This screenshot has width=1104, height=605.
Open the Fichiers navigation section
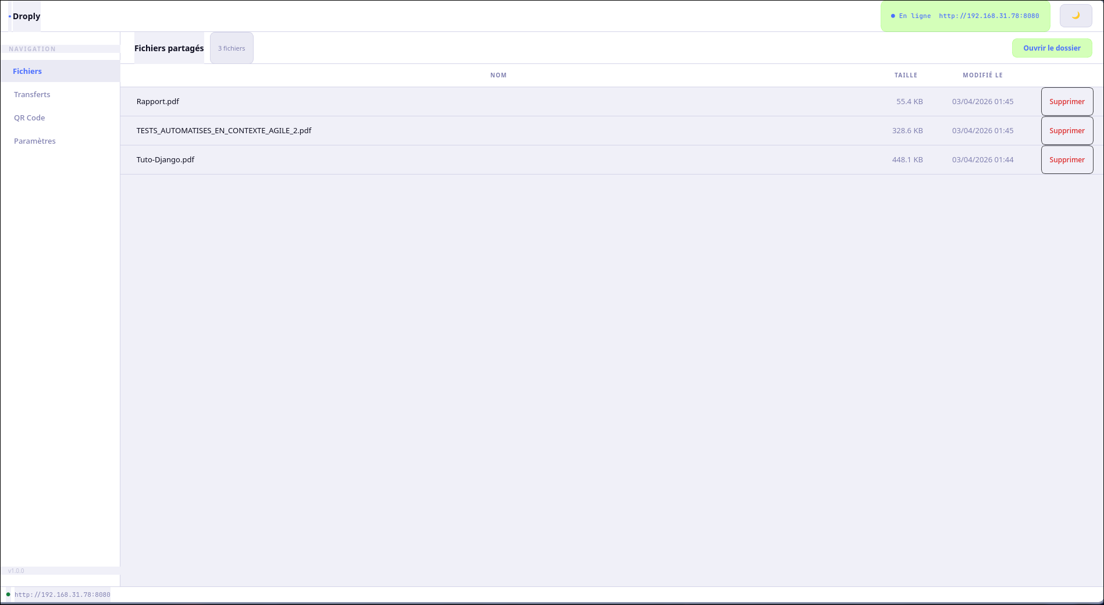60,71
